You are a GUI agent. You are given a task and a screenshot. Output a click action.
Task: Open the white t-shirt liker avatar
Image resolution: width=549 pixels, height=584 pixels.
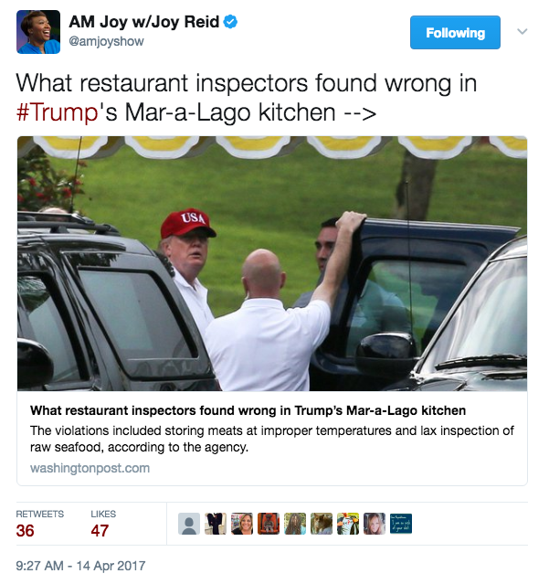pos(348,524)
